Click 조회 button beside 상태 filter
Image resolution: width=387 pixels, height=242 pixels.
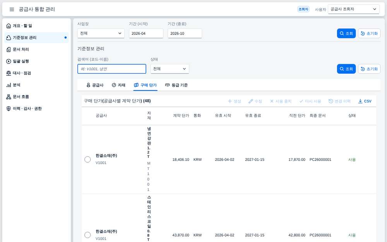(346, 69)
